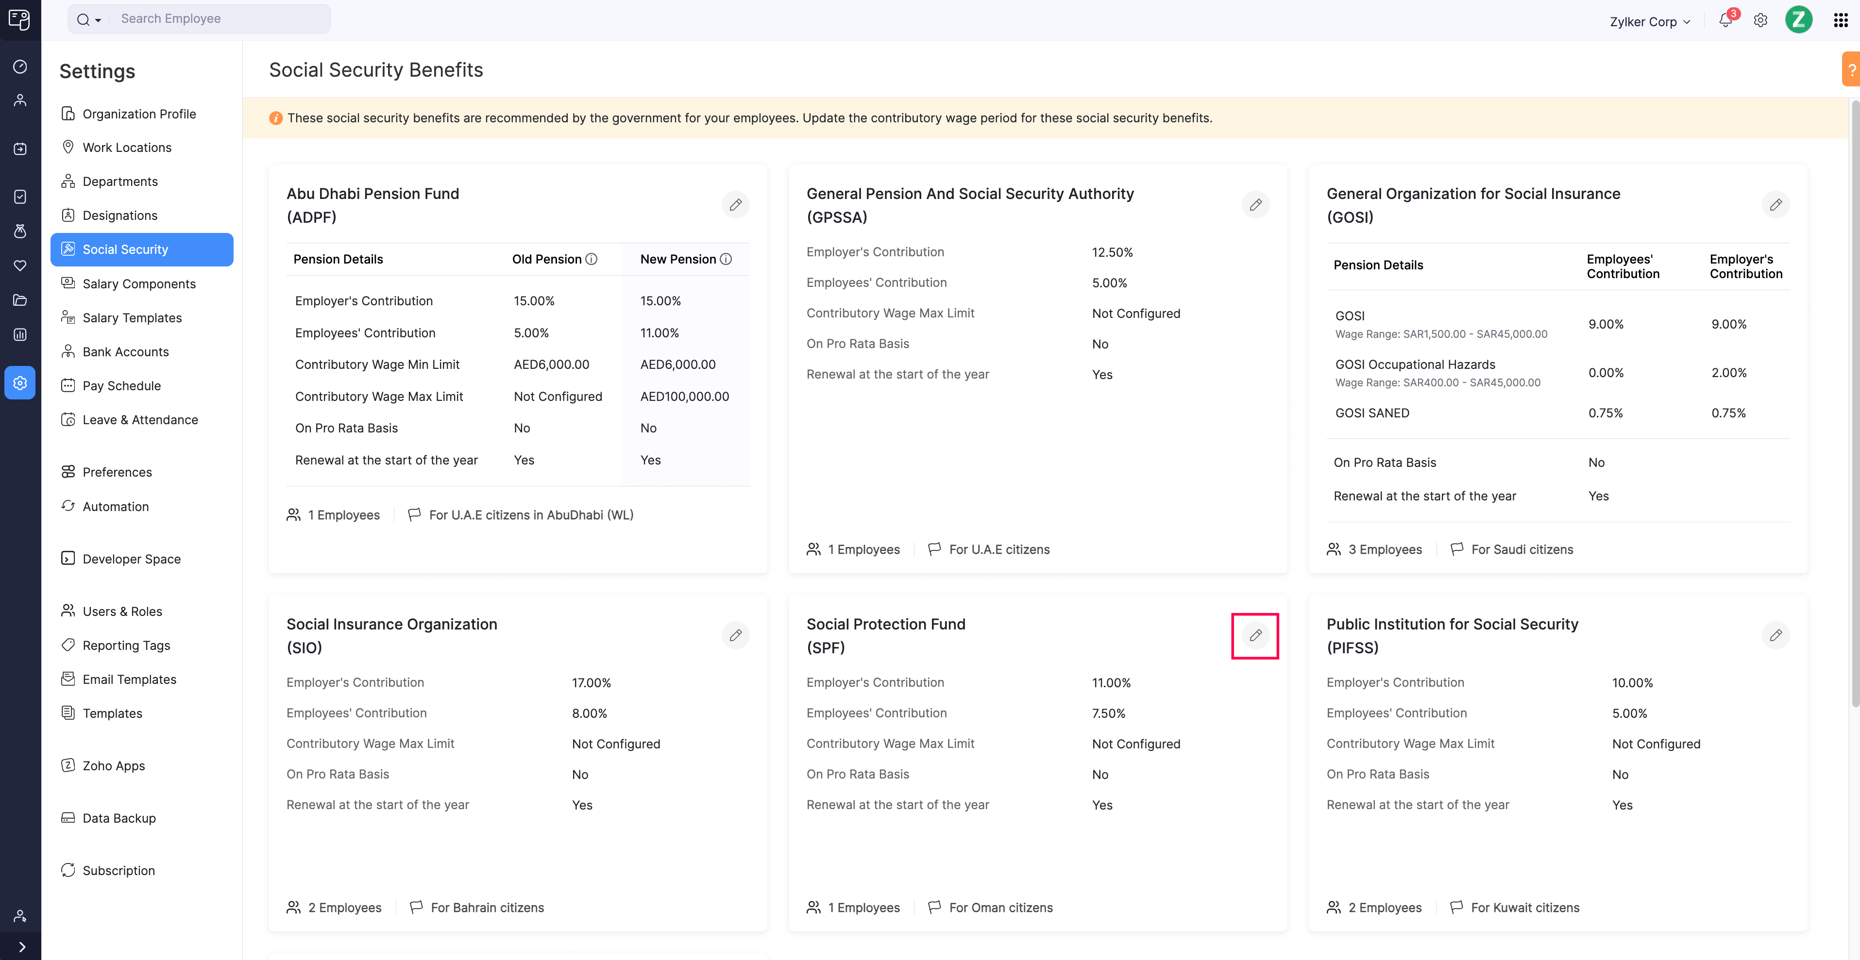Select Salary Templates from settings menu
The image size is (1860, 960).
pos(132,317)
